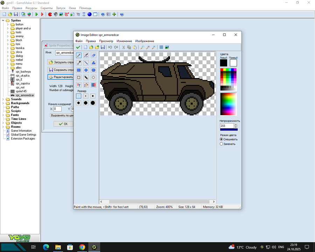Screen dimensions: 315x252
Task: Open the Скрипты menu in main menu bar
Action: point(47,8)
